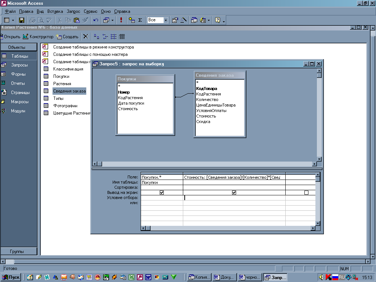Click the RU language indicator in the tray

pos(342,277)
